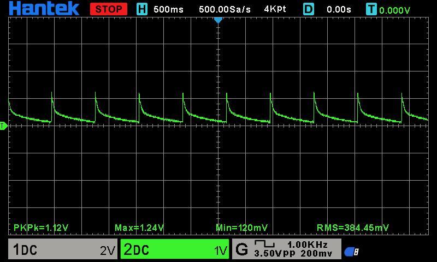Click the PKPk=1.12V measurement
Viewport: 437px width, 262px height.
pos(41,228)
